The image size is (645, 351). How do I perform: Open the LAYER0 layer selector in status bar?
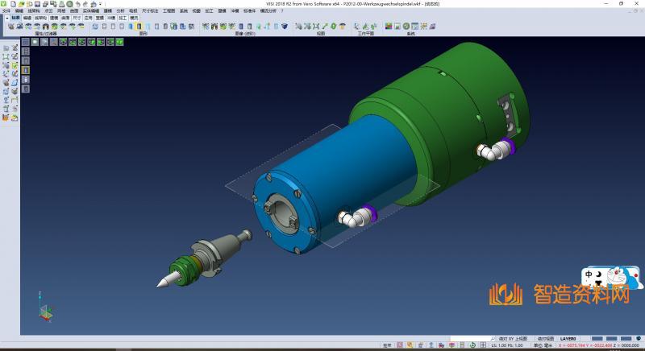[568, 339]
